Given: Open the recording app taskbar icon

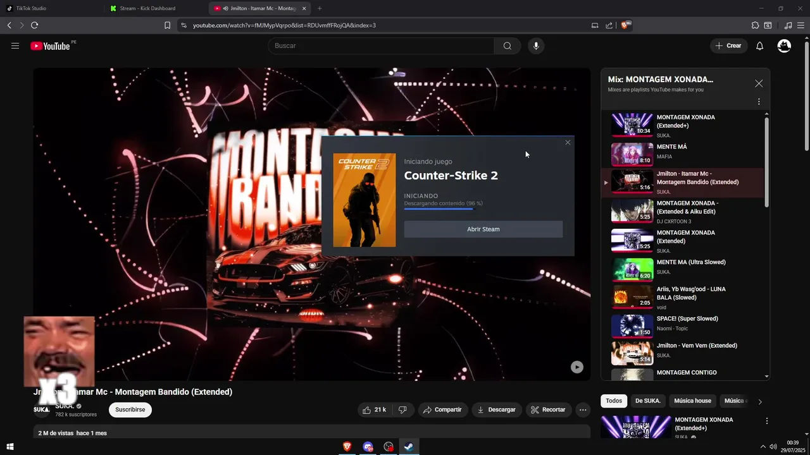Looking at the screenshot, I should tap(389, 447).
